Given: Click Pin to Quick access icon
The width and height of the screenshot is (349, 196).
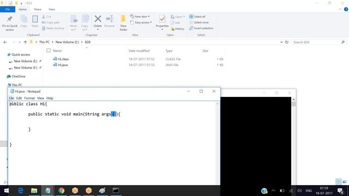Looking at the screenshot, I should (x=10, y=20).
